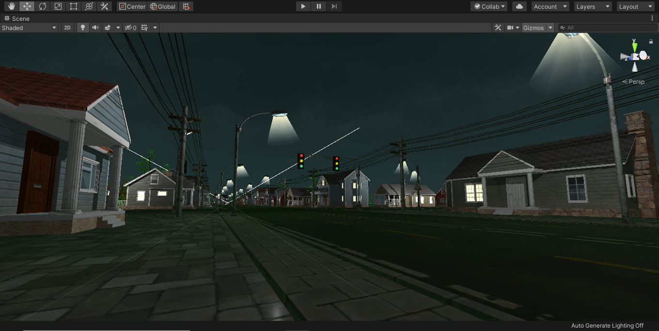The width and height of the screenshot is (659, 331).
Task: Toggle the scene view rotation lock
Action: coord(651,42)
